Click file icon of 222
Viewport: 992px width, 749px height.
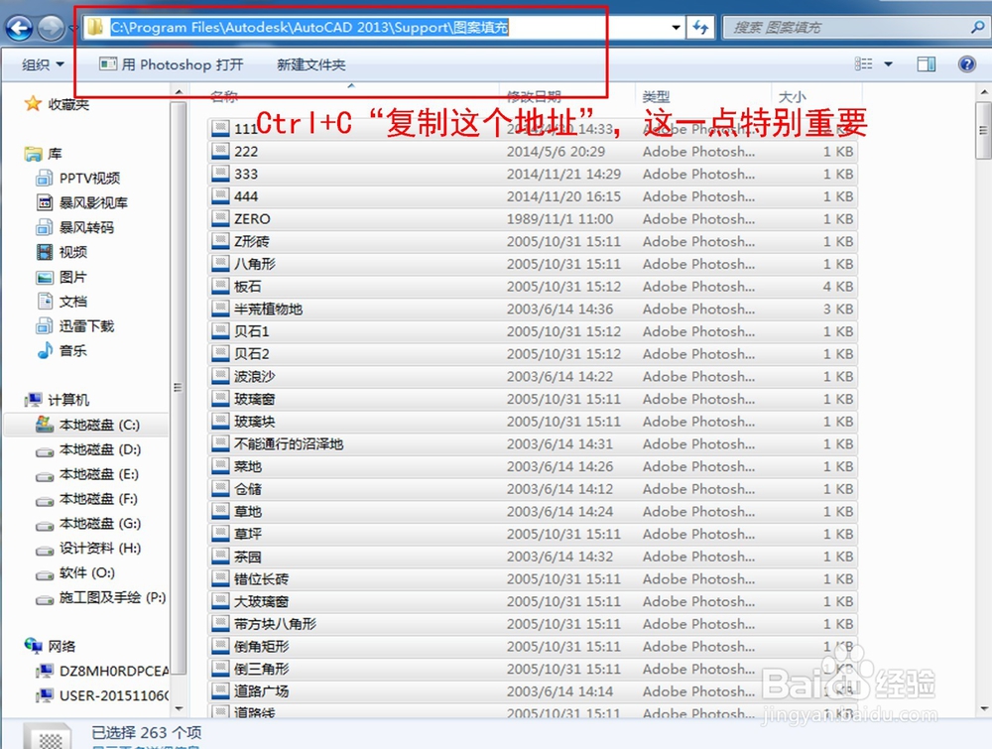pos(220,151)
